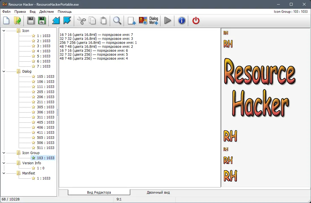The width and height of the screenshot is (311, 203).
Task: Click the Icon folder label
Action: (x=25, y=31)
